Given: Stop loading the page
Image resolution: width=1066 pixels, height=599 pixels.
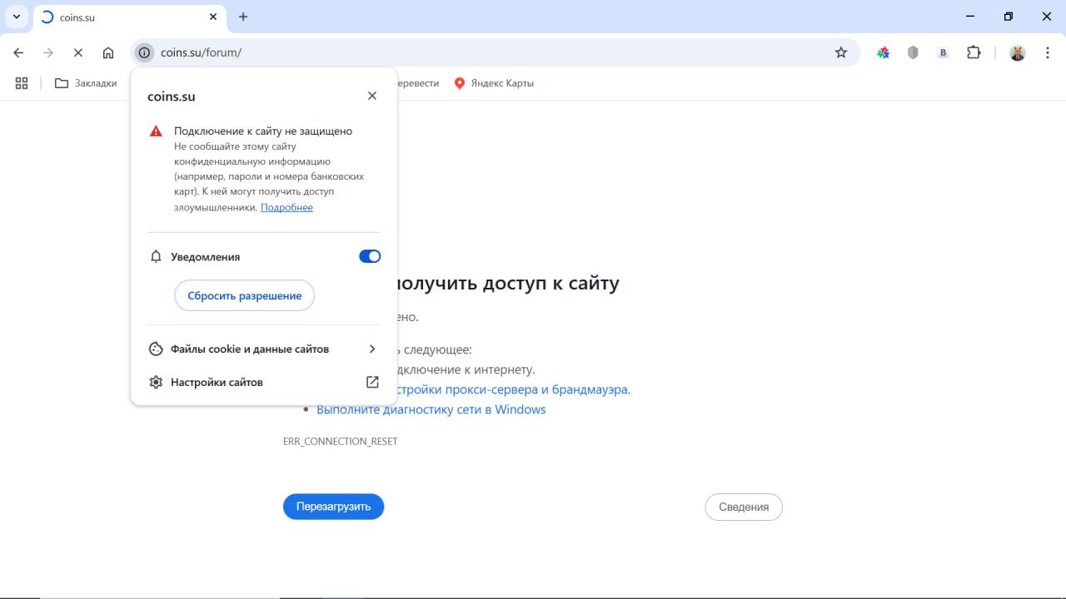Looking at the screenshot, I should (78, 52).
